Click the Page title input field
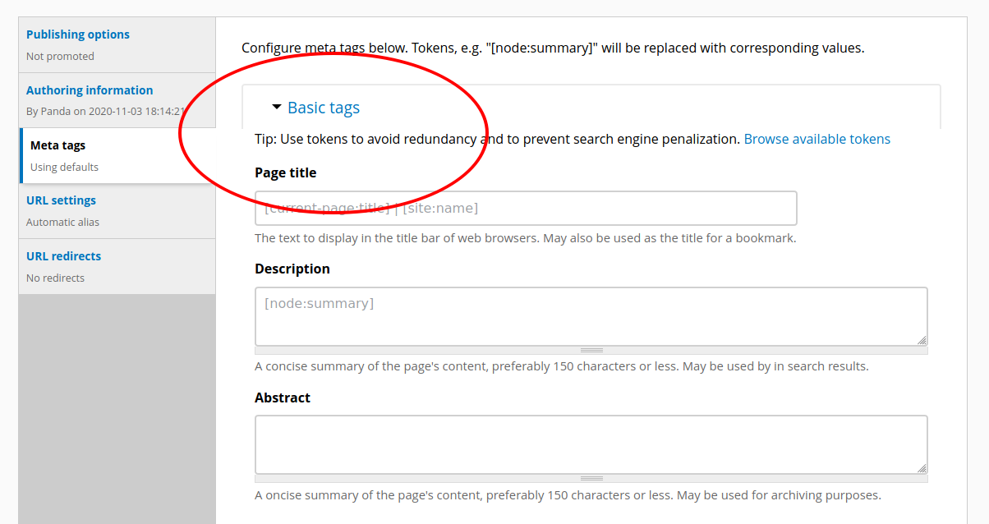This screenshot has height=524, width=989. (526, 208)
